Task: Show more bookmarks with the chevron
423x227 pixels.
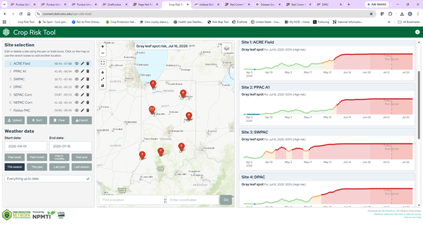Action: pyautogui.click(x=389, y=22)
